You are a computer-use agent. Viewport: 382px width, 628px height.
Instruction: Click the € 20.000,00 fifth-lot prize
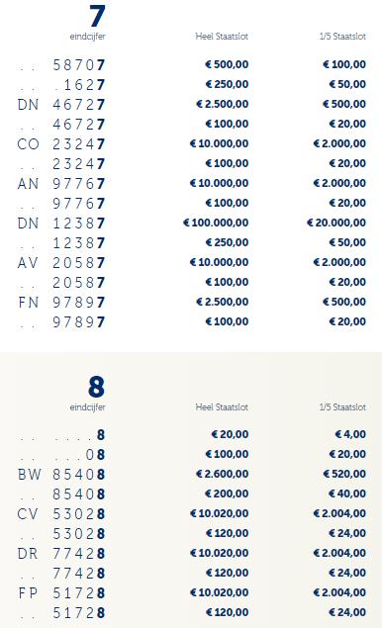pyautogui.click(x=336, y=223)
